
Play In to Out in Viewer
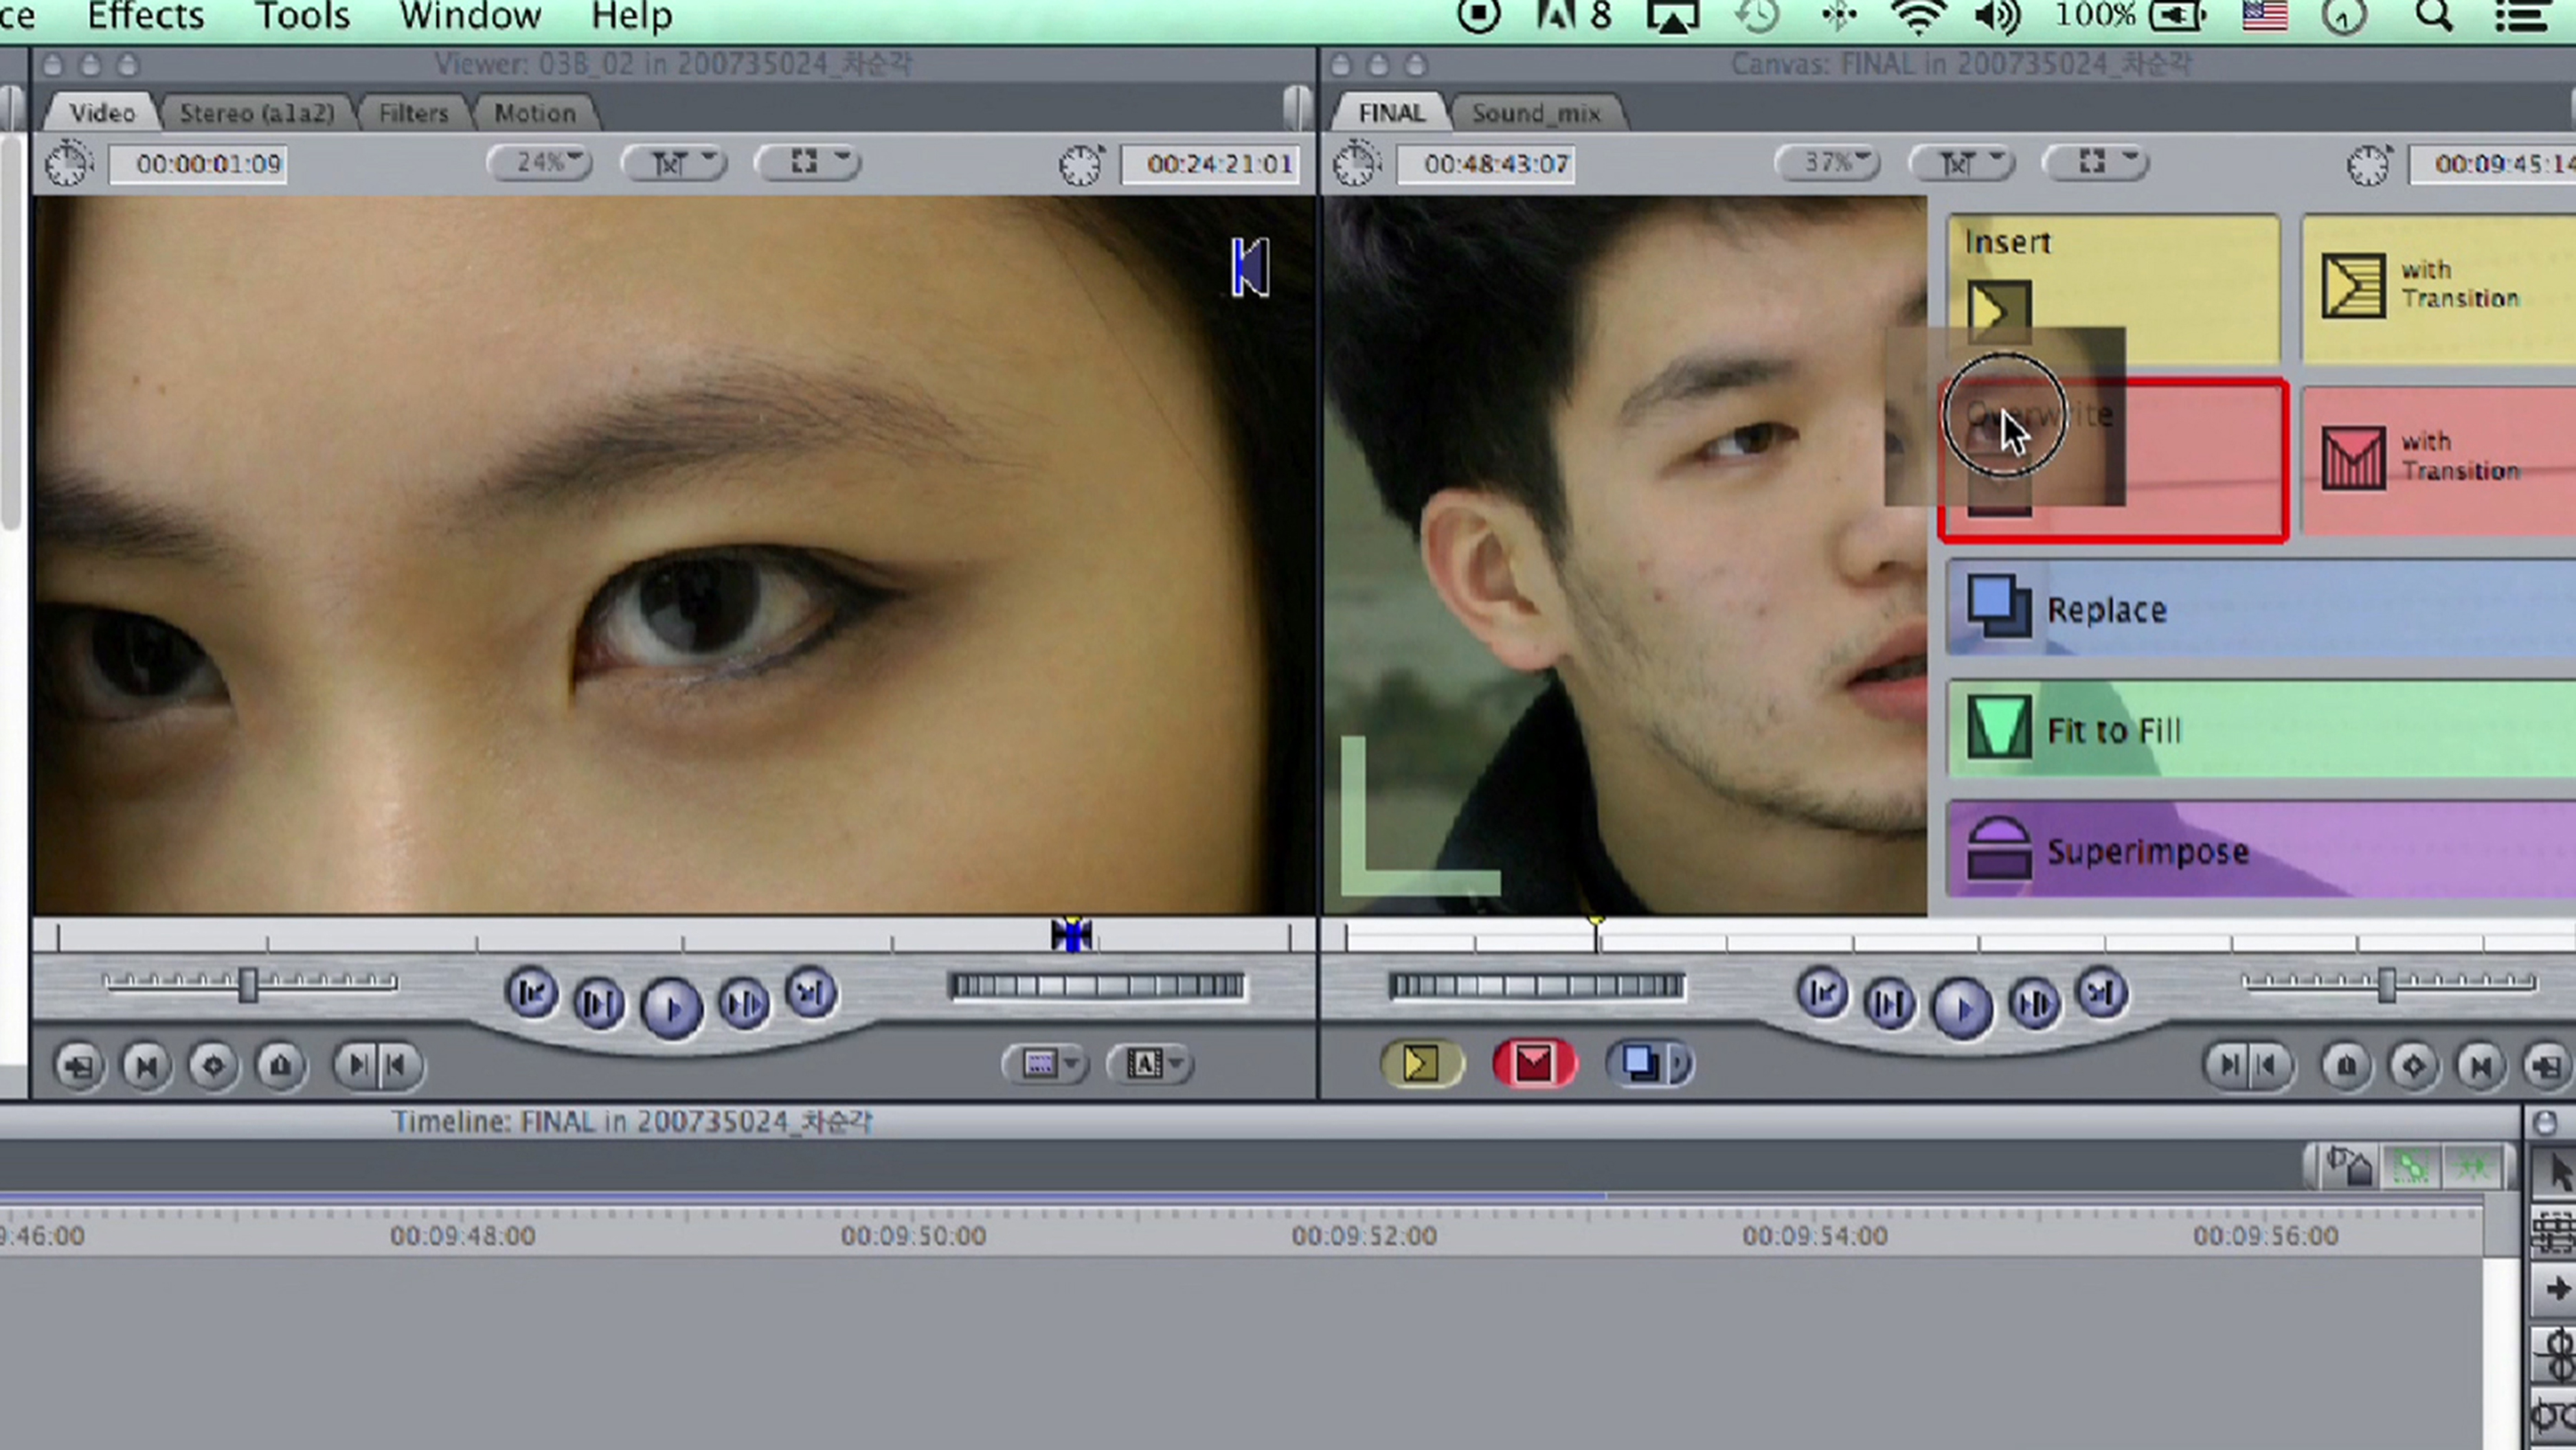coord(599,1003)
